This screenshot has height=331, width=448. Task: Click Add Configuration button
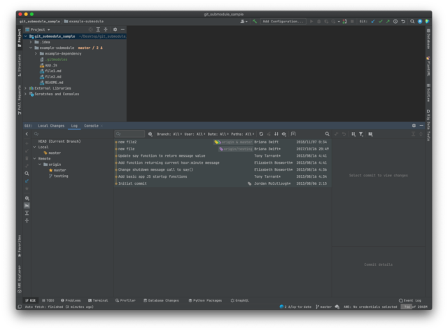tap(283, 22)
